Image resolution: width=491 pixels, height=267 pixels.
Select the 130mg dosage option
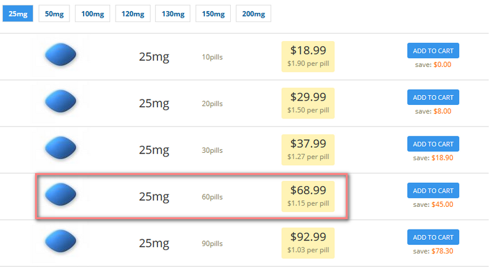[x=173, y=14]
